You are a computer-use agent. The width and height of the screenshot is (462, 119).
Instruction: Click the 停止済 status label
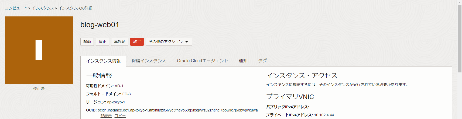39,89
